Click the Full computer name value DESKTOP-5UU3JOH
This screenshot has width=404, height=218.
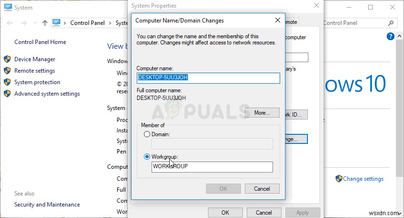[161, 98]
